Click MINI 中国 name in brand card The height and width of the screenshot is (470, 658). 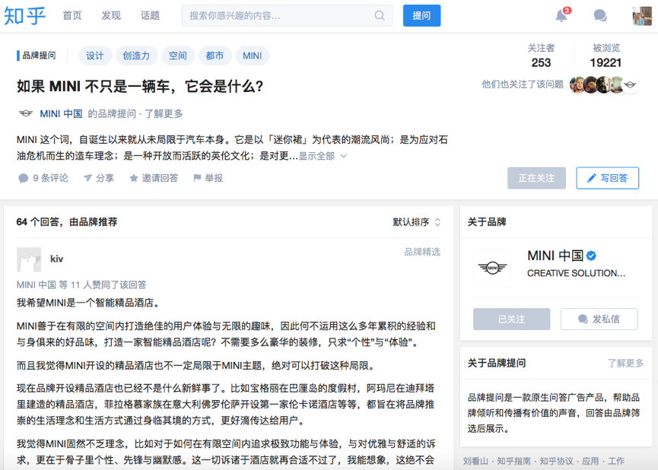click(555, 256)
